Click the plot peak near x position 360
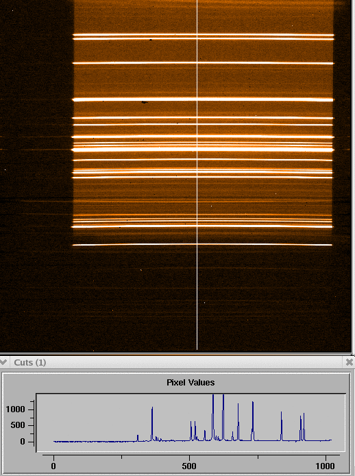 point(152,423)
